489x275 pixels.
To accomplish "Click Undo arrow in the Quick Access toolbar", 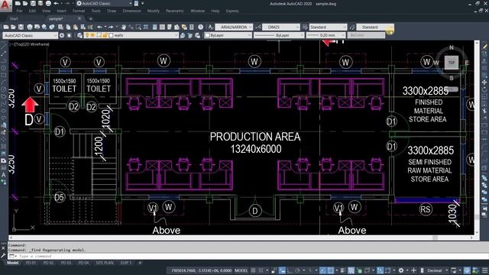I will click(x=56, y=3).
